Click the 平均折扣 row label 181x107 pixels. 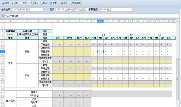coord(34,96)
